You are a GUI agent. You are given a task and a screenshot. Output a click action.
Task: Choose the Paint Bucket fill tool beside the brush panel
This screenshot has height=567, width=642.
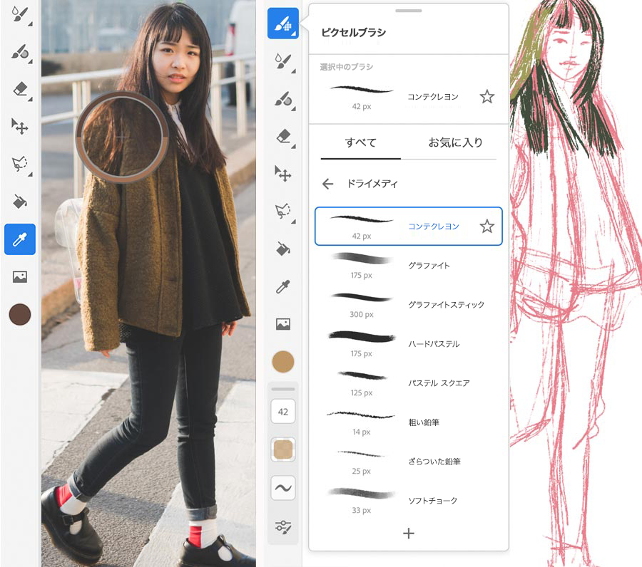point(283,249)
